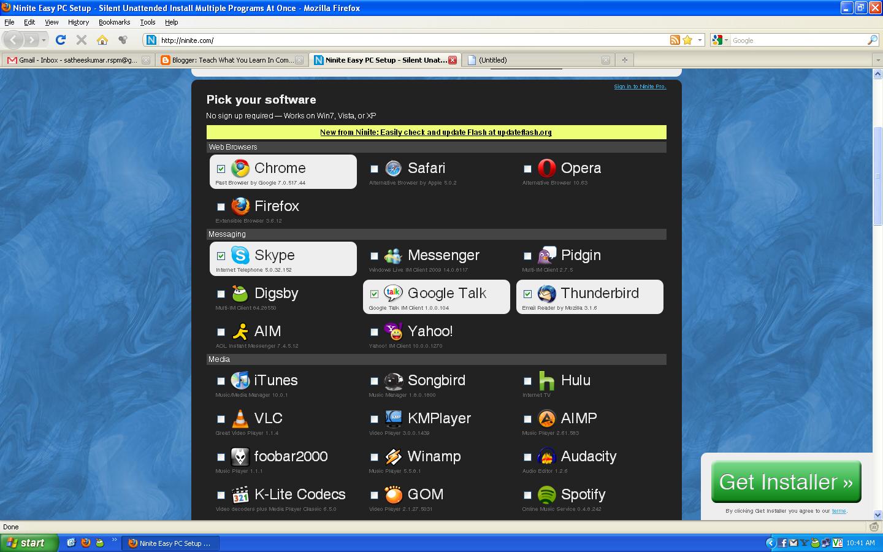883x552 pixels.
Task: Click the Spotify green icon
Action: click(546, 494)
